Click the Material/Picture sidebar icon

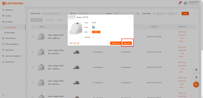[x=3, y=38]
